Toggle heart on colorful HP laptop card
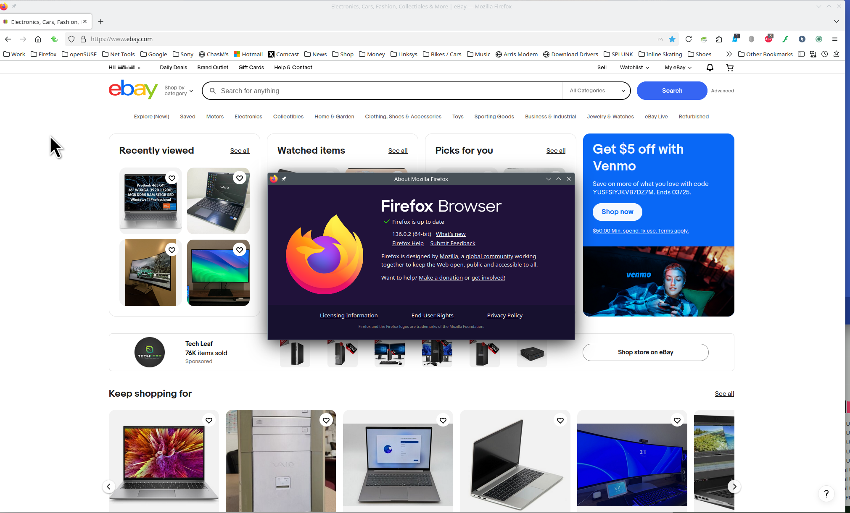 coord(209,420)
